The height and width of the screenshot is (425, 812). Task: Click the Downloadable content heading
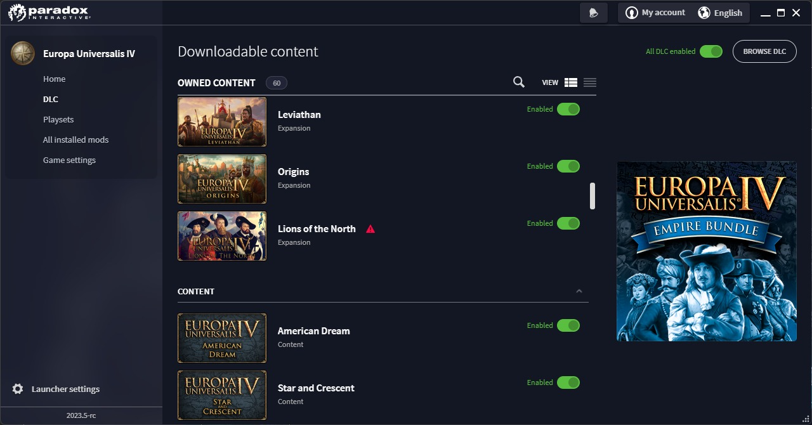pyautogui.click(x=248, y=51)
